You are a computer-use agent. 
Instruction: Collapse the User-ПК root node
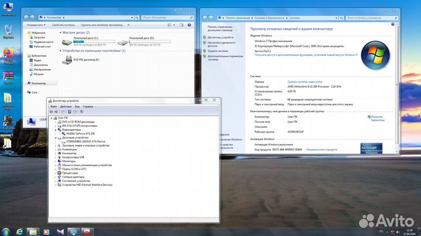(x=51, y=118)
